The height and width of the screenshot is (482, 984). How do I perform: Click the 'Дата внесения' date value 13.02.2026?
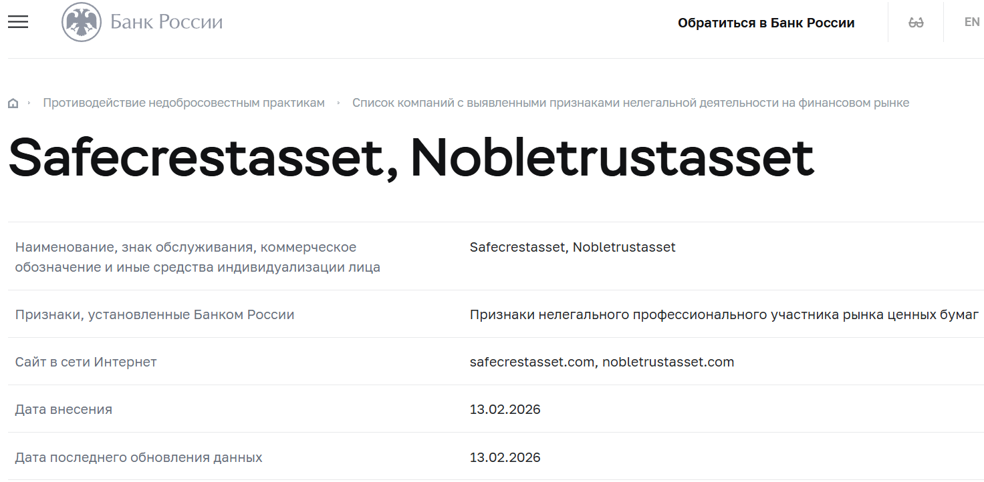pyautogui.click(x=504, y=409)
